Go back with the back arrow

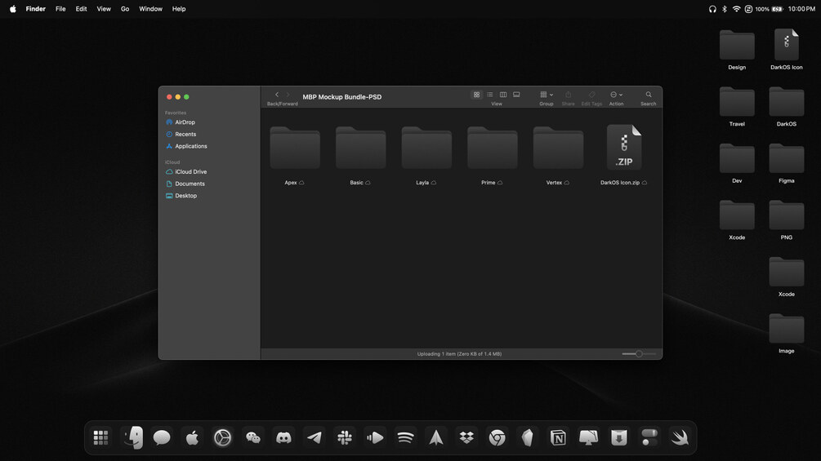click(277, 95)
